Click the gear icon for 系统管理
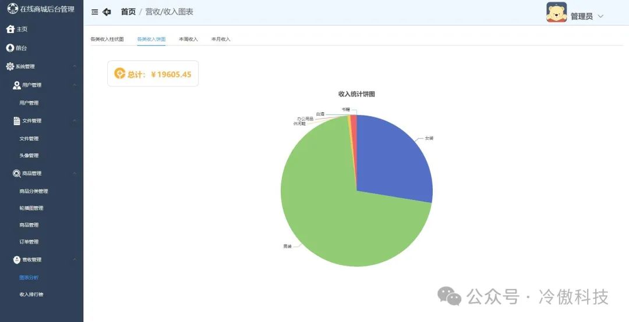The image size is (629, 322). click(10, 66)
